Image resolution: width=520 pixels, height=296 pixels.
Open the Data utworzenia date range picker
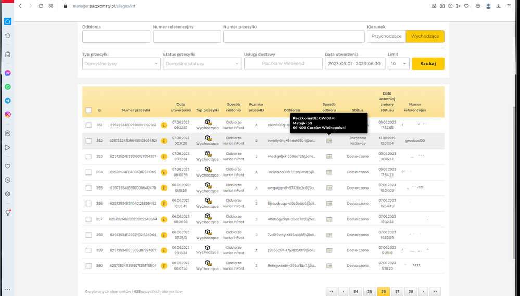(x=355, y=64)
